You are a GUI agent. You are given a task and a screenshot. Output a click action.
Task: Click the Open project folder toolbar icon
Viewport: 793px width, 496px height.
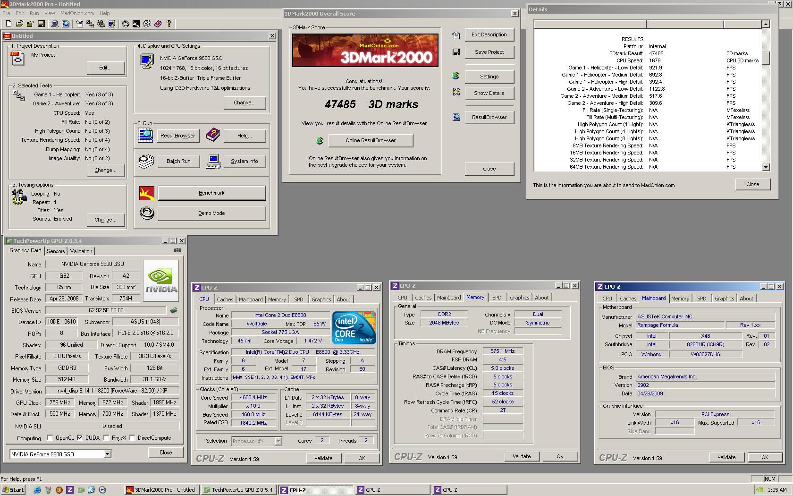tap(19, 24)
